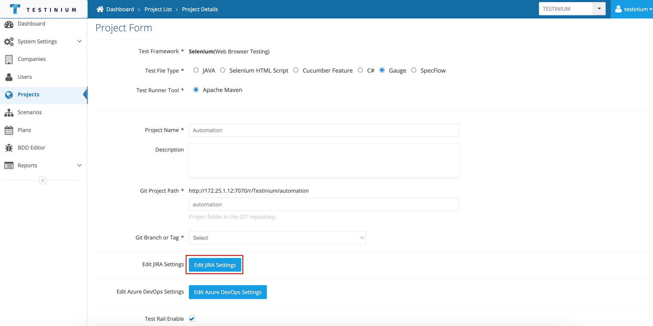Screen dimensions: 653x326
Task: Click the Git project path URL text
Action: [249, 191]
